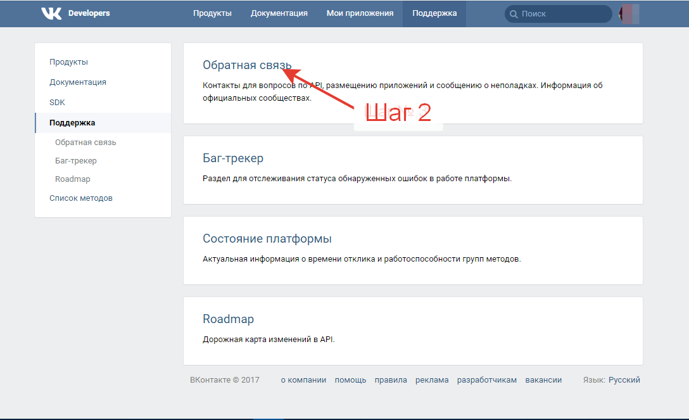Open the разработчикам footer link
689x420 pixels.
pyautogui.click(x=487, y=380)
